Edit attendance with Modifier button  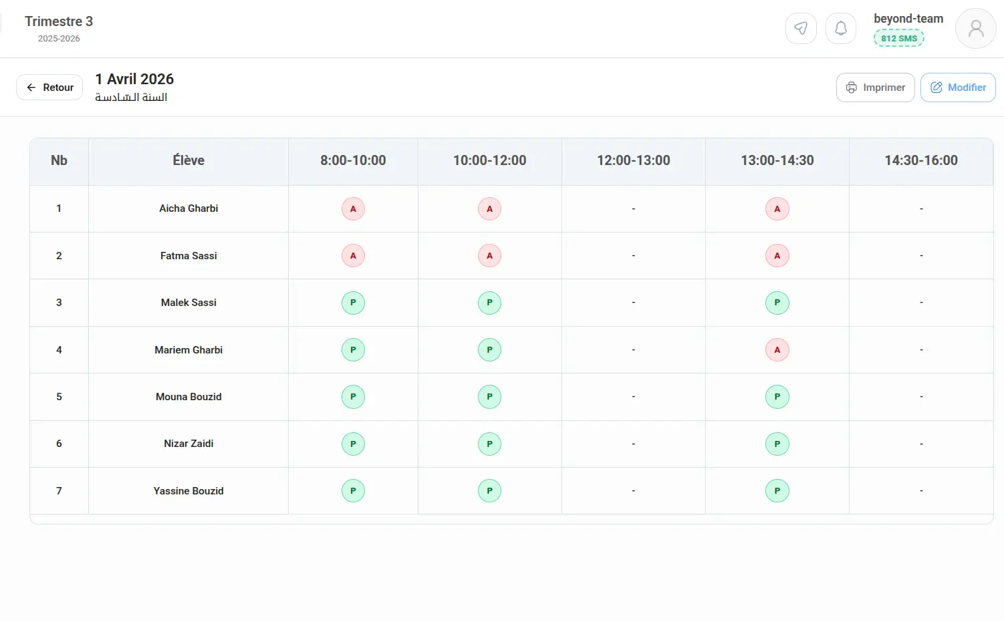pos(958,88)
